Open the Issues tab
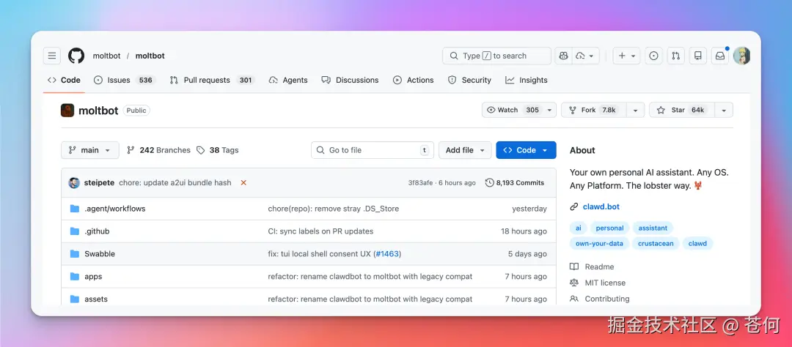 click(124, 81)
